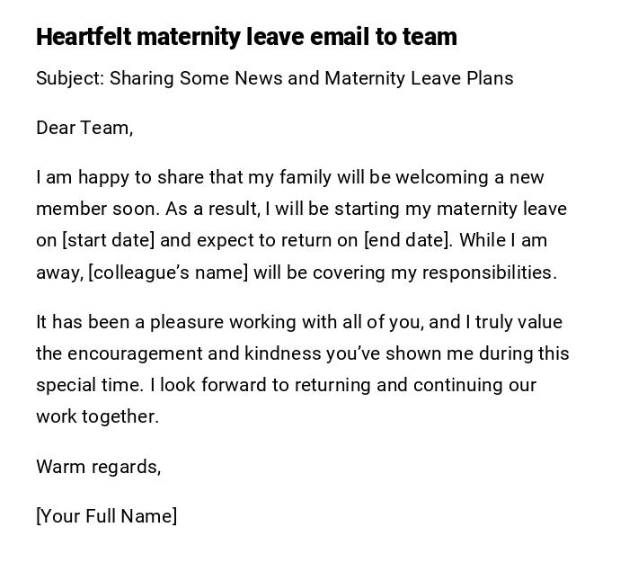The width and height of the screenshot is (629, 572).
Task: Click the "Warm regards," closing line
Action: tap(98, 467)
